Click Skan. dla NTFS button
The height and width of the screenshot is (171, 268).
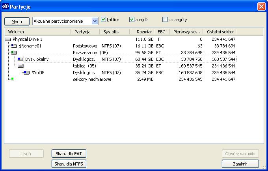(69, 164)
